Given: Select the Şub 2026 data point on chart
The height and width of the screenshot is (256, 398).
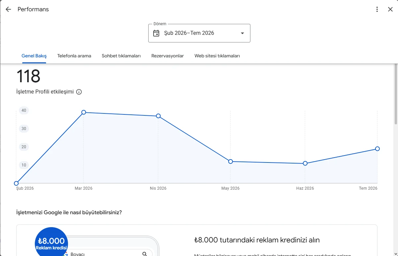Looking at the screenshot, I should tap(16, 183).
